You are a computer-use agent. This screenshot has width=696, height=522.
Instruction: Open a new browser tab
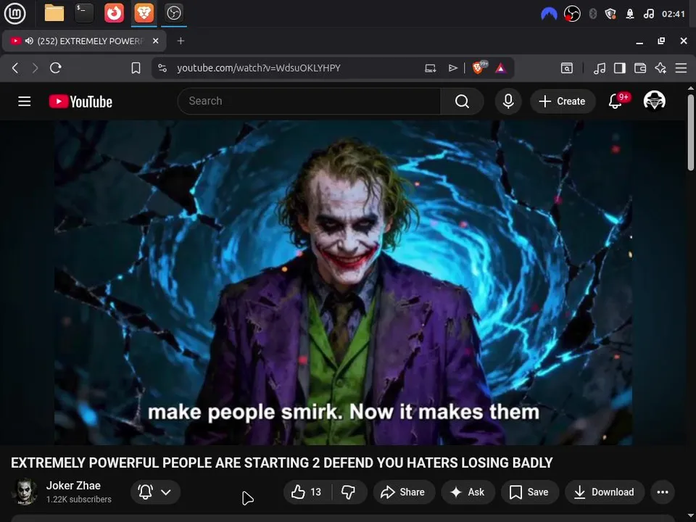[181, 41]
